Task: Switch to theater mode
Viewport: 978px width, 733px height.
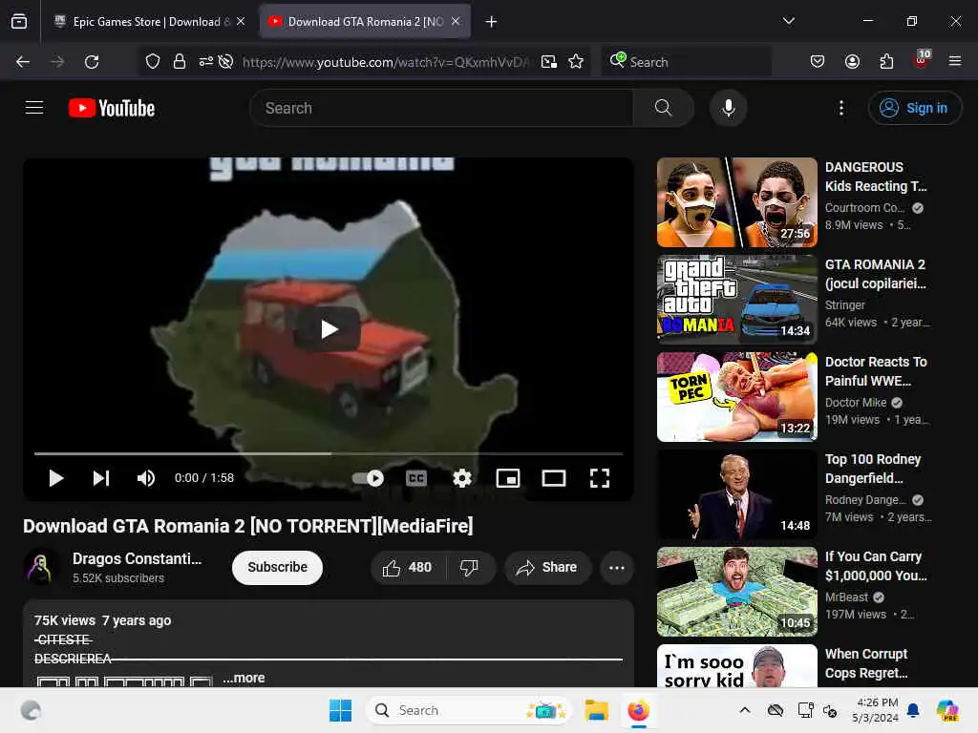Action: (554, 478)
